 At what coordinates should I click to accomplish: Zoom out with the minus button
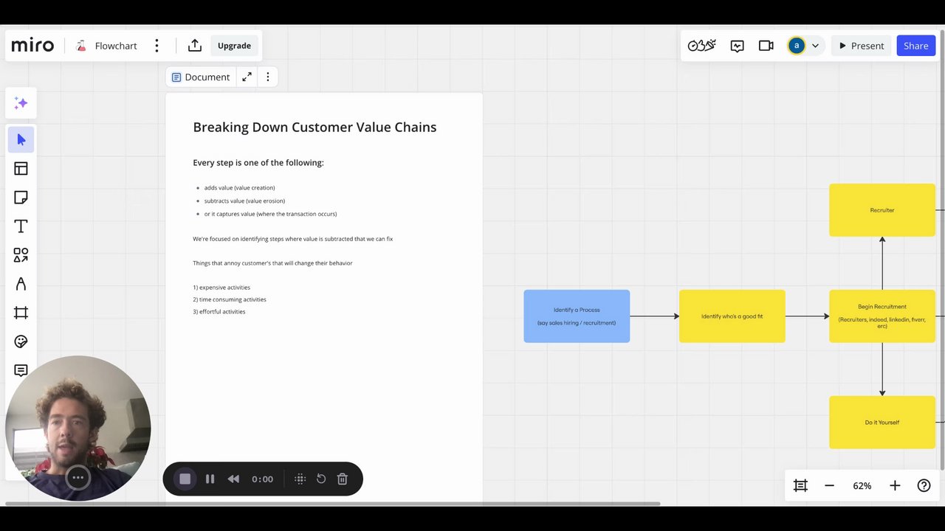pos(829,485)
